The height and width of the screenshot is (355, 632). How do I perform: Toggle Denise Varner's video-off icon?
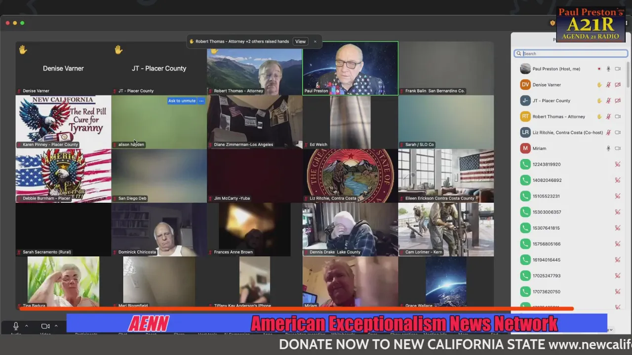(618, 85)
